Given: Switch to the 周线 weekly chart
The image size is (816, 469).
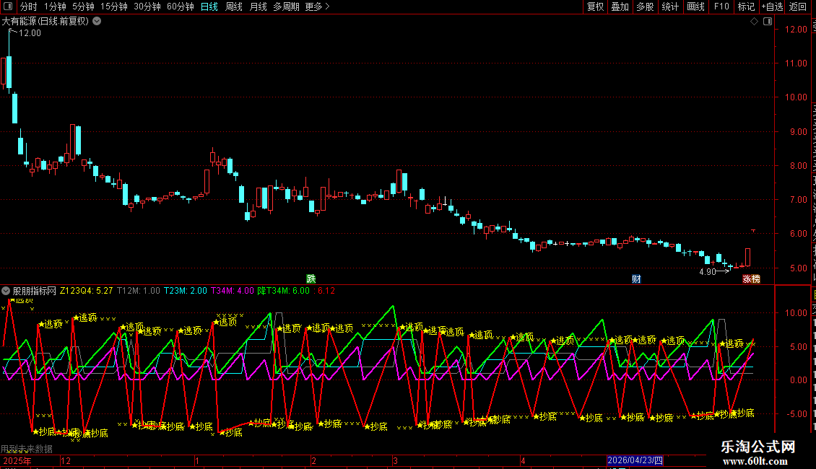Looking at the screenshot, I should coord(234,6).
